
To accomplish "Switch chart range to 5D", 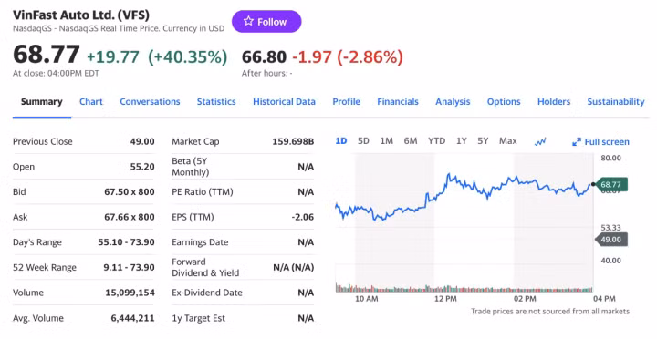I will [x=363, y=141].
